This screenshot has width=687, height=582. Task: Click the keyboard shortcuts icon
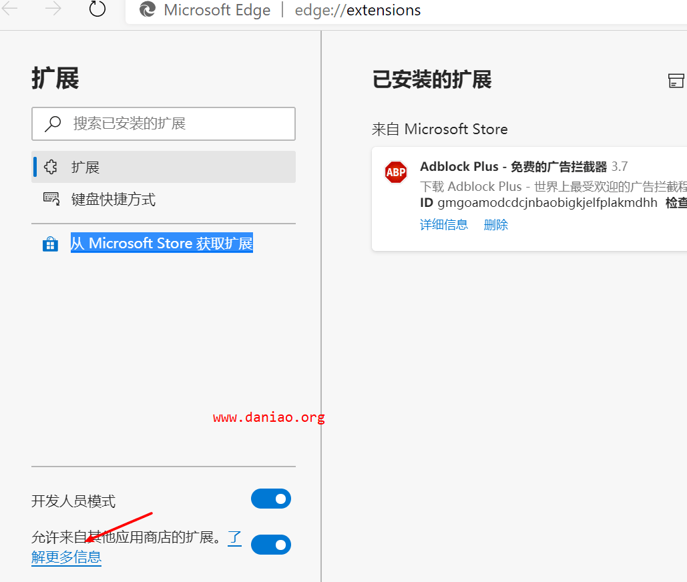tap(51, 200)
